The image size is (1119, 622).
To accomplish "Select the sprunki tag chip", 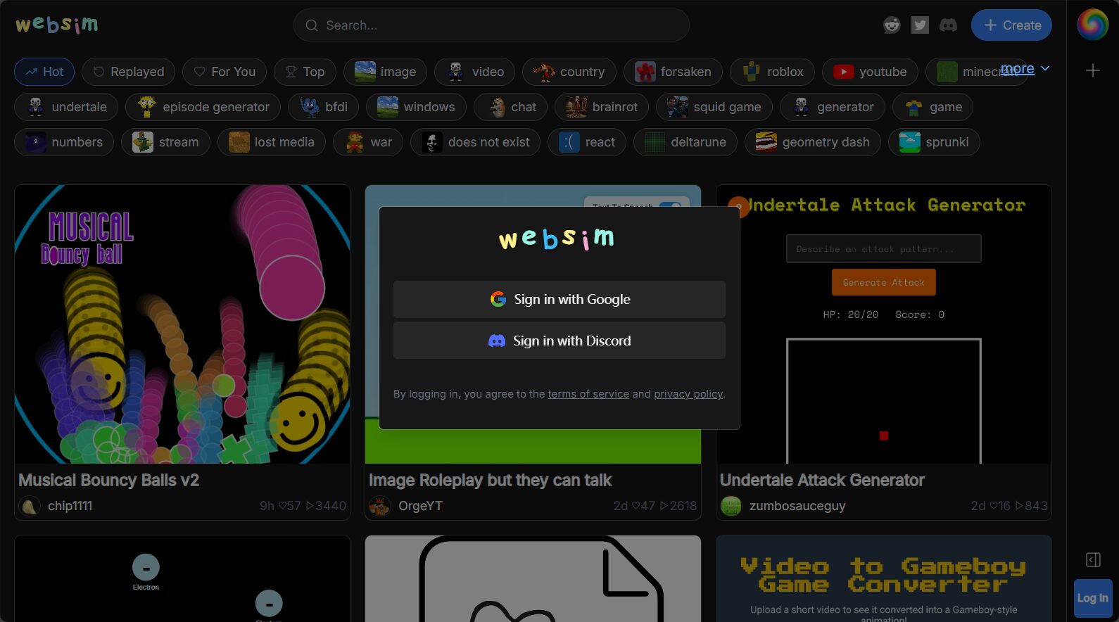I will click(x=934, y=142).
